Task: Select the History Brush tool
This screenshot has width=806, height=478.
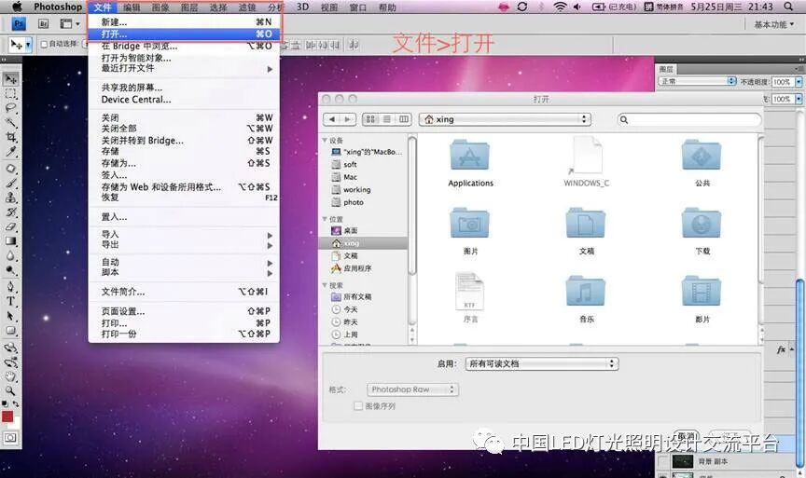Action: tap(11, 212)
